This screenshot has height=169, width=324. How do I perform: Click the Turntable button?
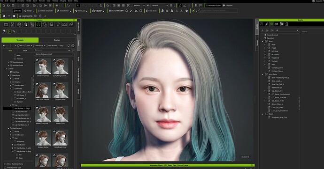(x=228, y=5)
